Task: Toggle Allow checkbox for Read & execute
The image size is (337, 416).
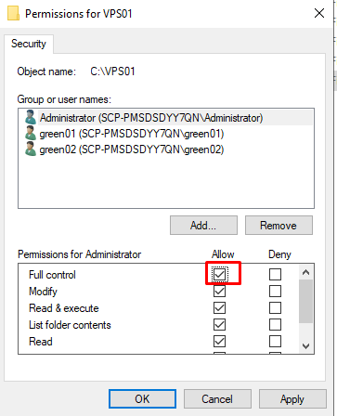Action: (219, 307)
